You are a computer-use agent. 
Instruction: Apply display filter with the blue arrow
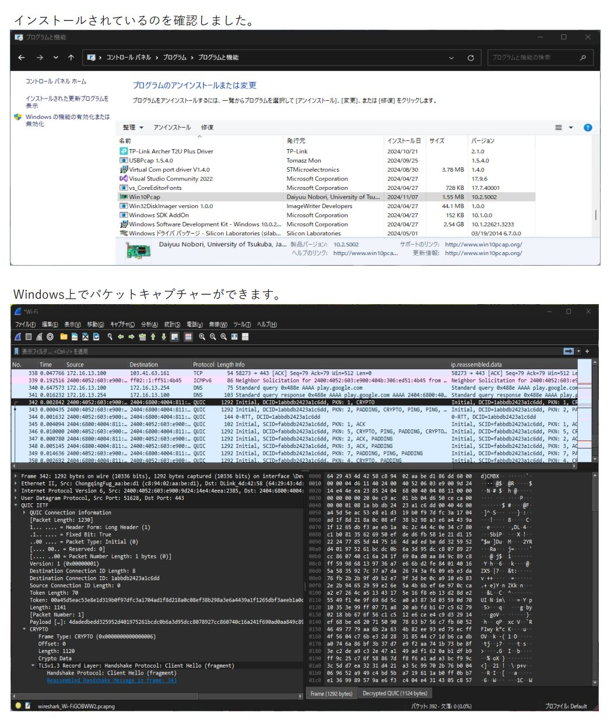coord(569,351)
